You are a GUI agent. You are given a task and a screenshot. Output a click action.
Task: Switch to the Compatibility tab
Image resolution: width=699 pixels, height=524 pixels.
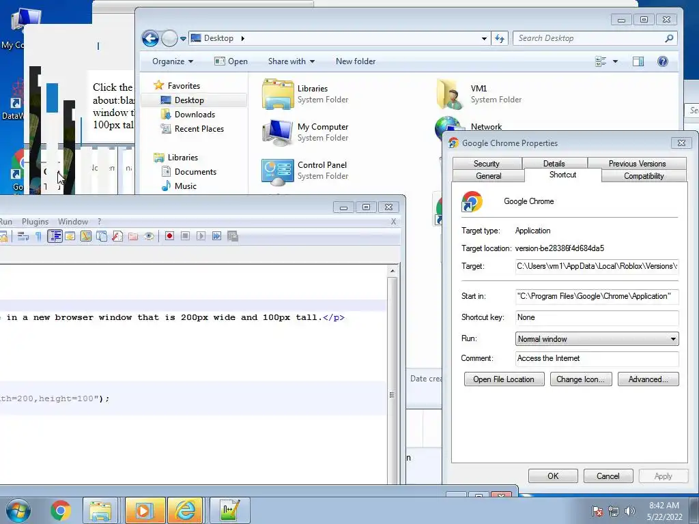[644, 176]
